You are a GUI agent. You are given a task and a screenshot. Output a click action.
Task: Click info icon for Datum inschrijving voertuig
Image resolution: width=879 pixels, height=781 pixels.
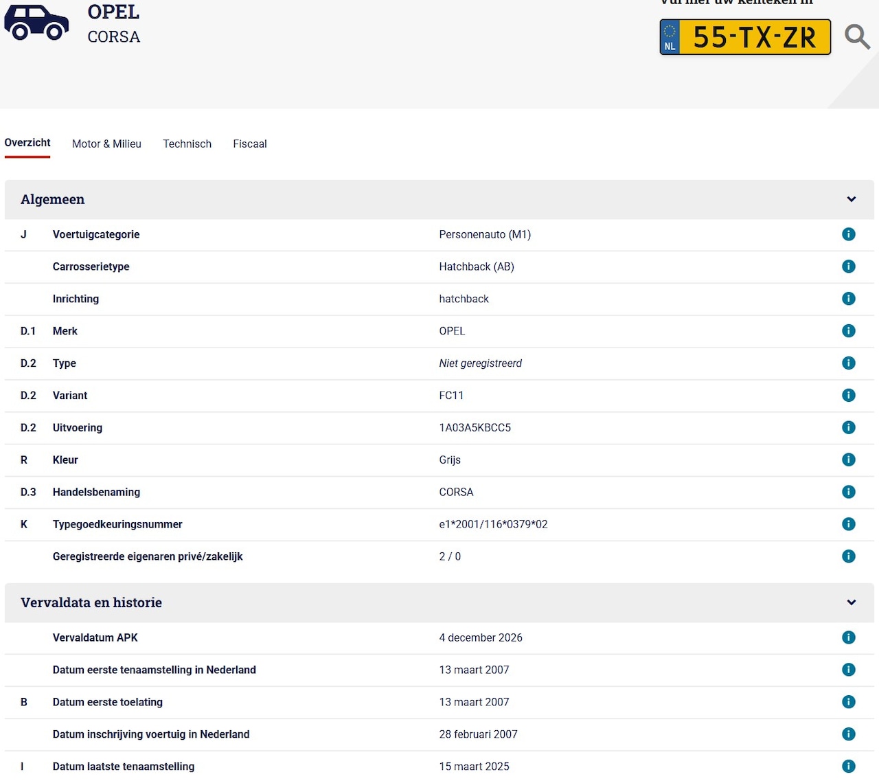[x=849, y=734]
